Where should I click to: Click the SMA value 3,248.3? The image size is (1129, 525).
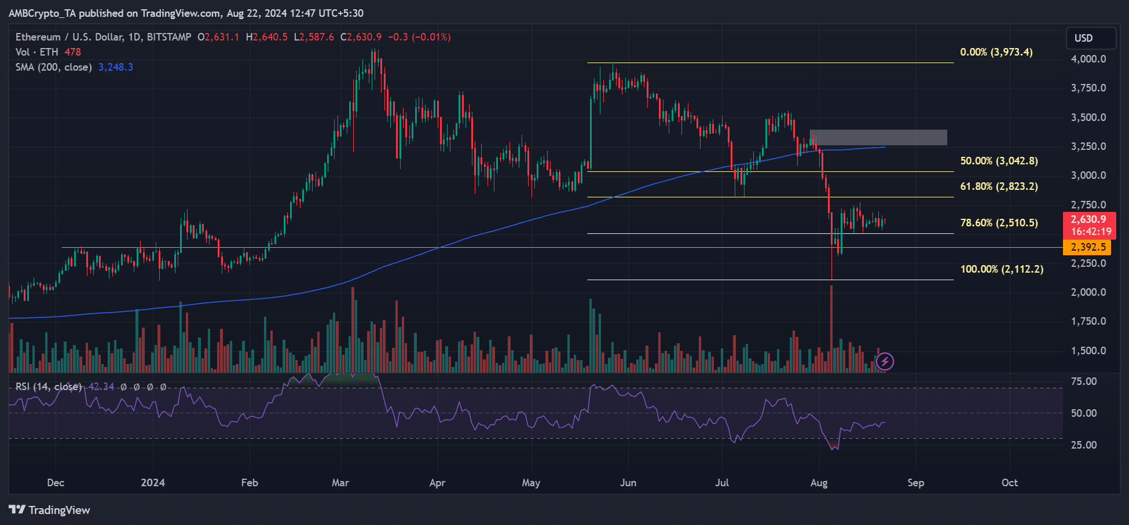[116, 67]
